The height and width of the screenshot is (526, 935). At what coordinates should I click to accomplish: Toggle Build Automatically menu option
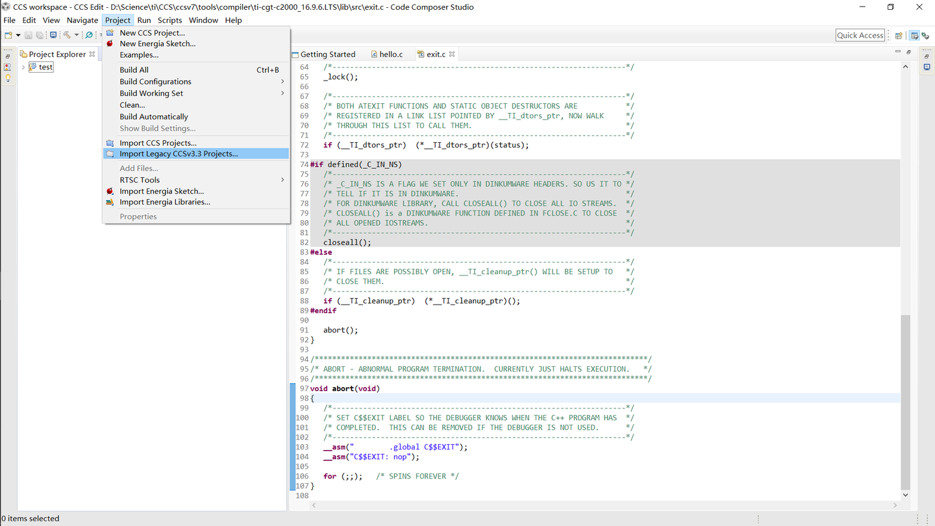[x=195, y=117]
